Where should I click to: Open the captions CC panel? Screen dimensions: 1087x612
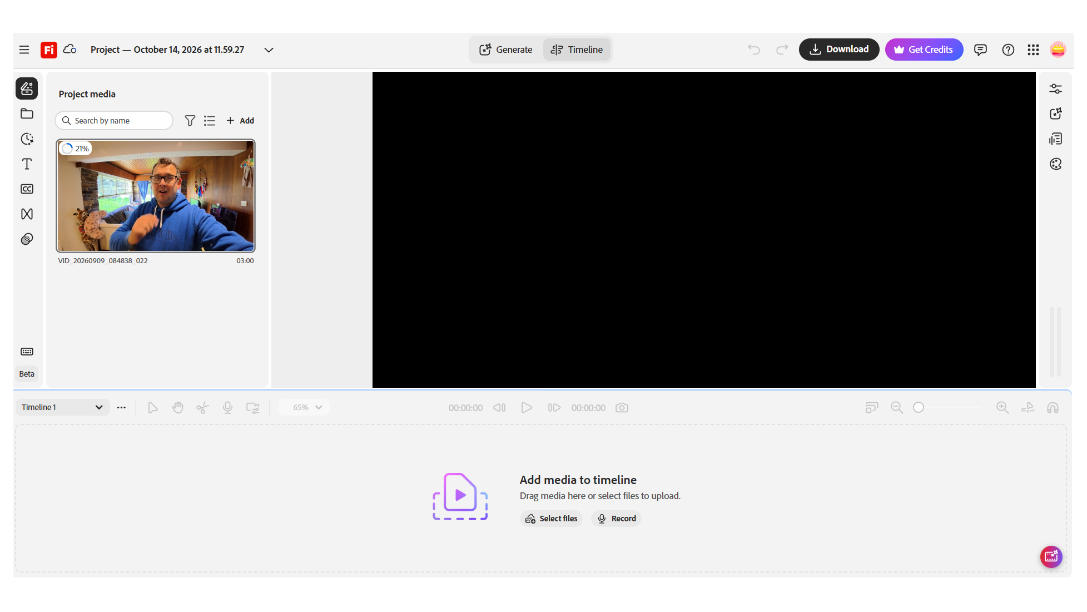click(x=27, y=189)
